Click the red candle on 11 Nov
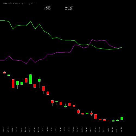Viewport: 136px width, 136px height. (x=48, y=93)
